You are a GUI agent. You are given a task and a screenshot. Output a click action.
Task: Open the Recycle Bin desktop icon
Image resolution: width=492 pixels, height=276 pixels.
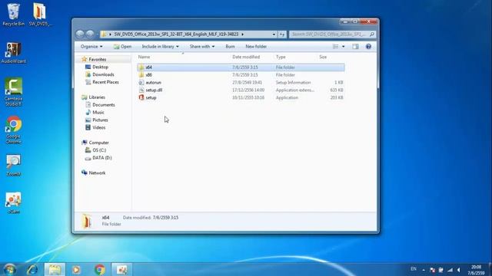(13, 15)
